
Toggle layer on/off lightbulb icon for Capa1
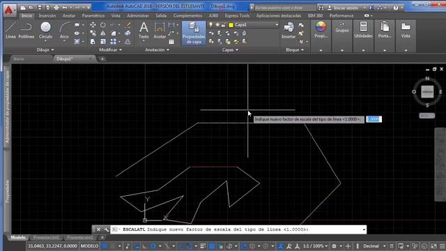pos(210,25)
